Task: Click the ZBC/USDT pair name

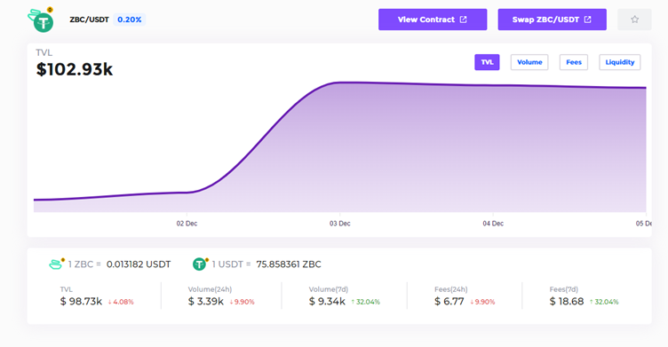Action: click(90, 20)
